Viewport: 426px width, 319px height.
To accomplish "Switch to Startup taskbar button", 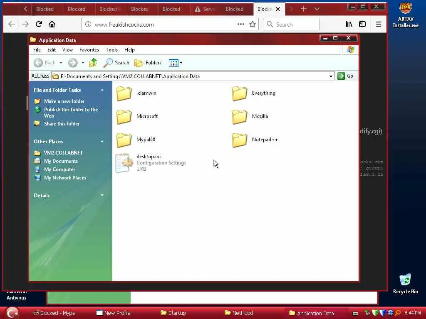I will click(173, 313).
